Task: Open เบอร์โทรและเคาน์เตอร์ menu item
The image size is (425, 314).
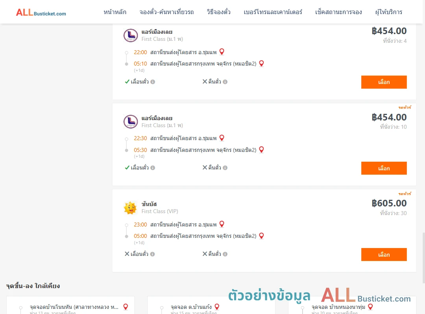Action: [x=273, y=12]
